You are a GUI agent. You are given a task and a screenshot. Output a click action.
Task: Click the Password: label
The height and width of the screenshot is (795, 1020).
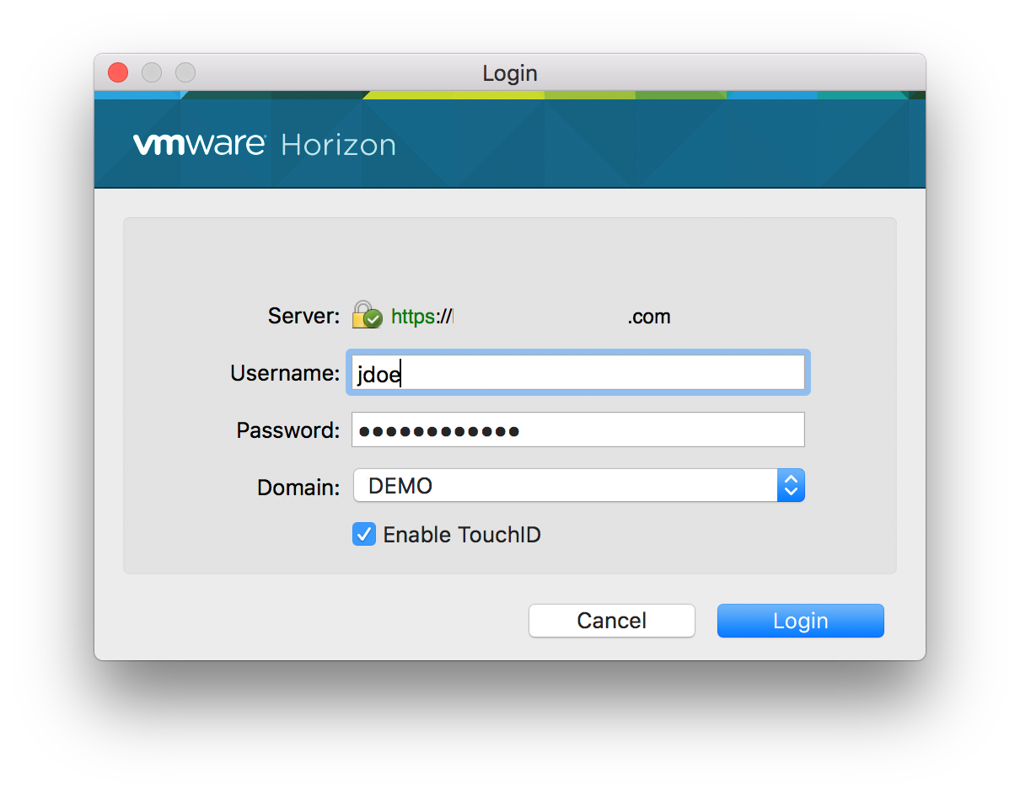coord(287,430)
